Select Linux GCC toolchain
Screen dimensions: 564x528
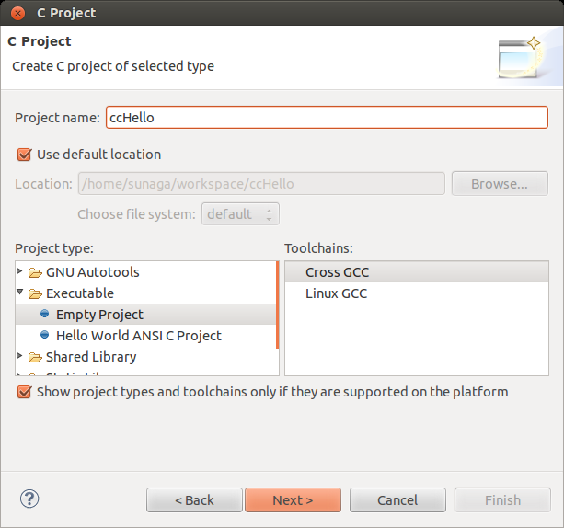click(337, 293)
